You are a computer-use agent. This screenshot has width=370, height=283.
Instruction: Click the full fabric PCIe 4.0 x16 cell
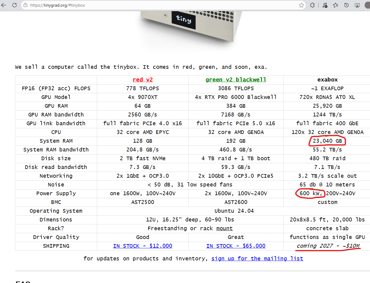pyautogui.click(x=143, y=123)
